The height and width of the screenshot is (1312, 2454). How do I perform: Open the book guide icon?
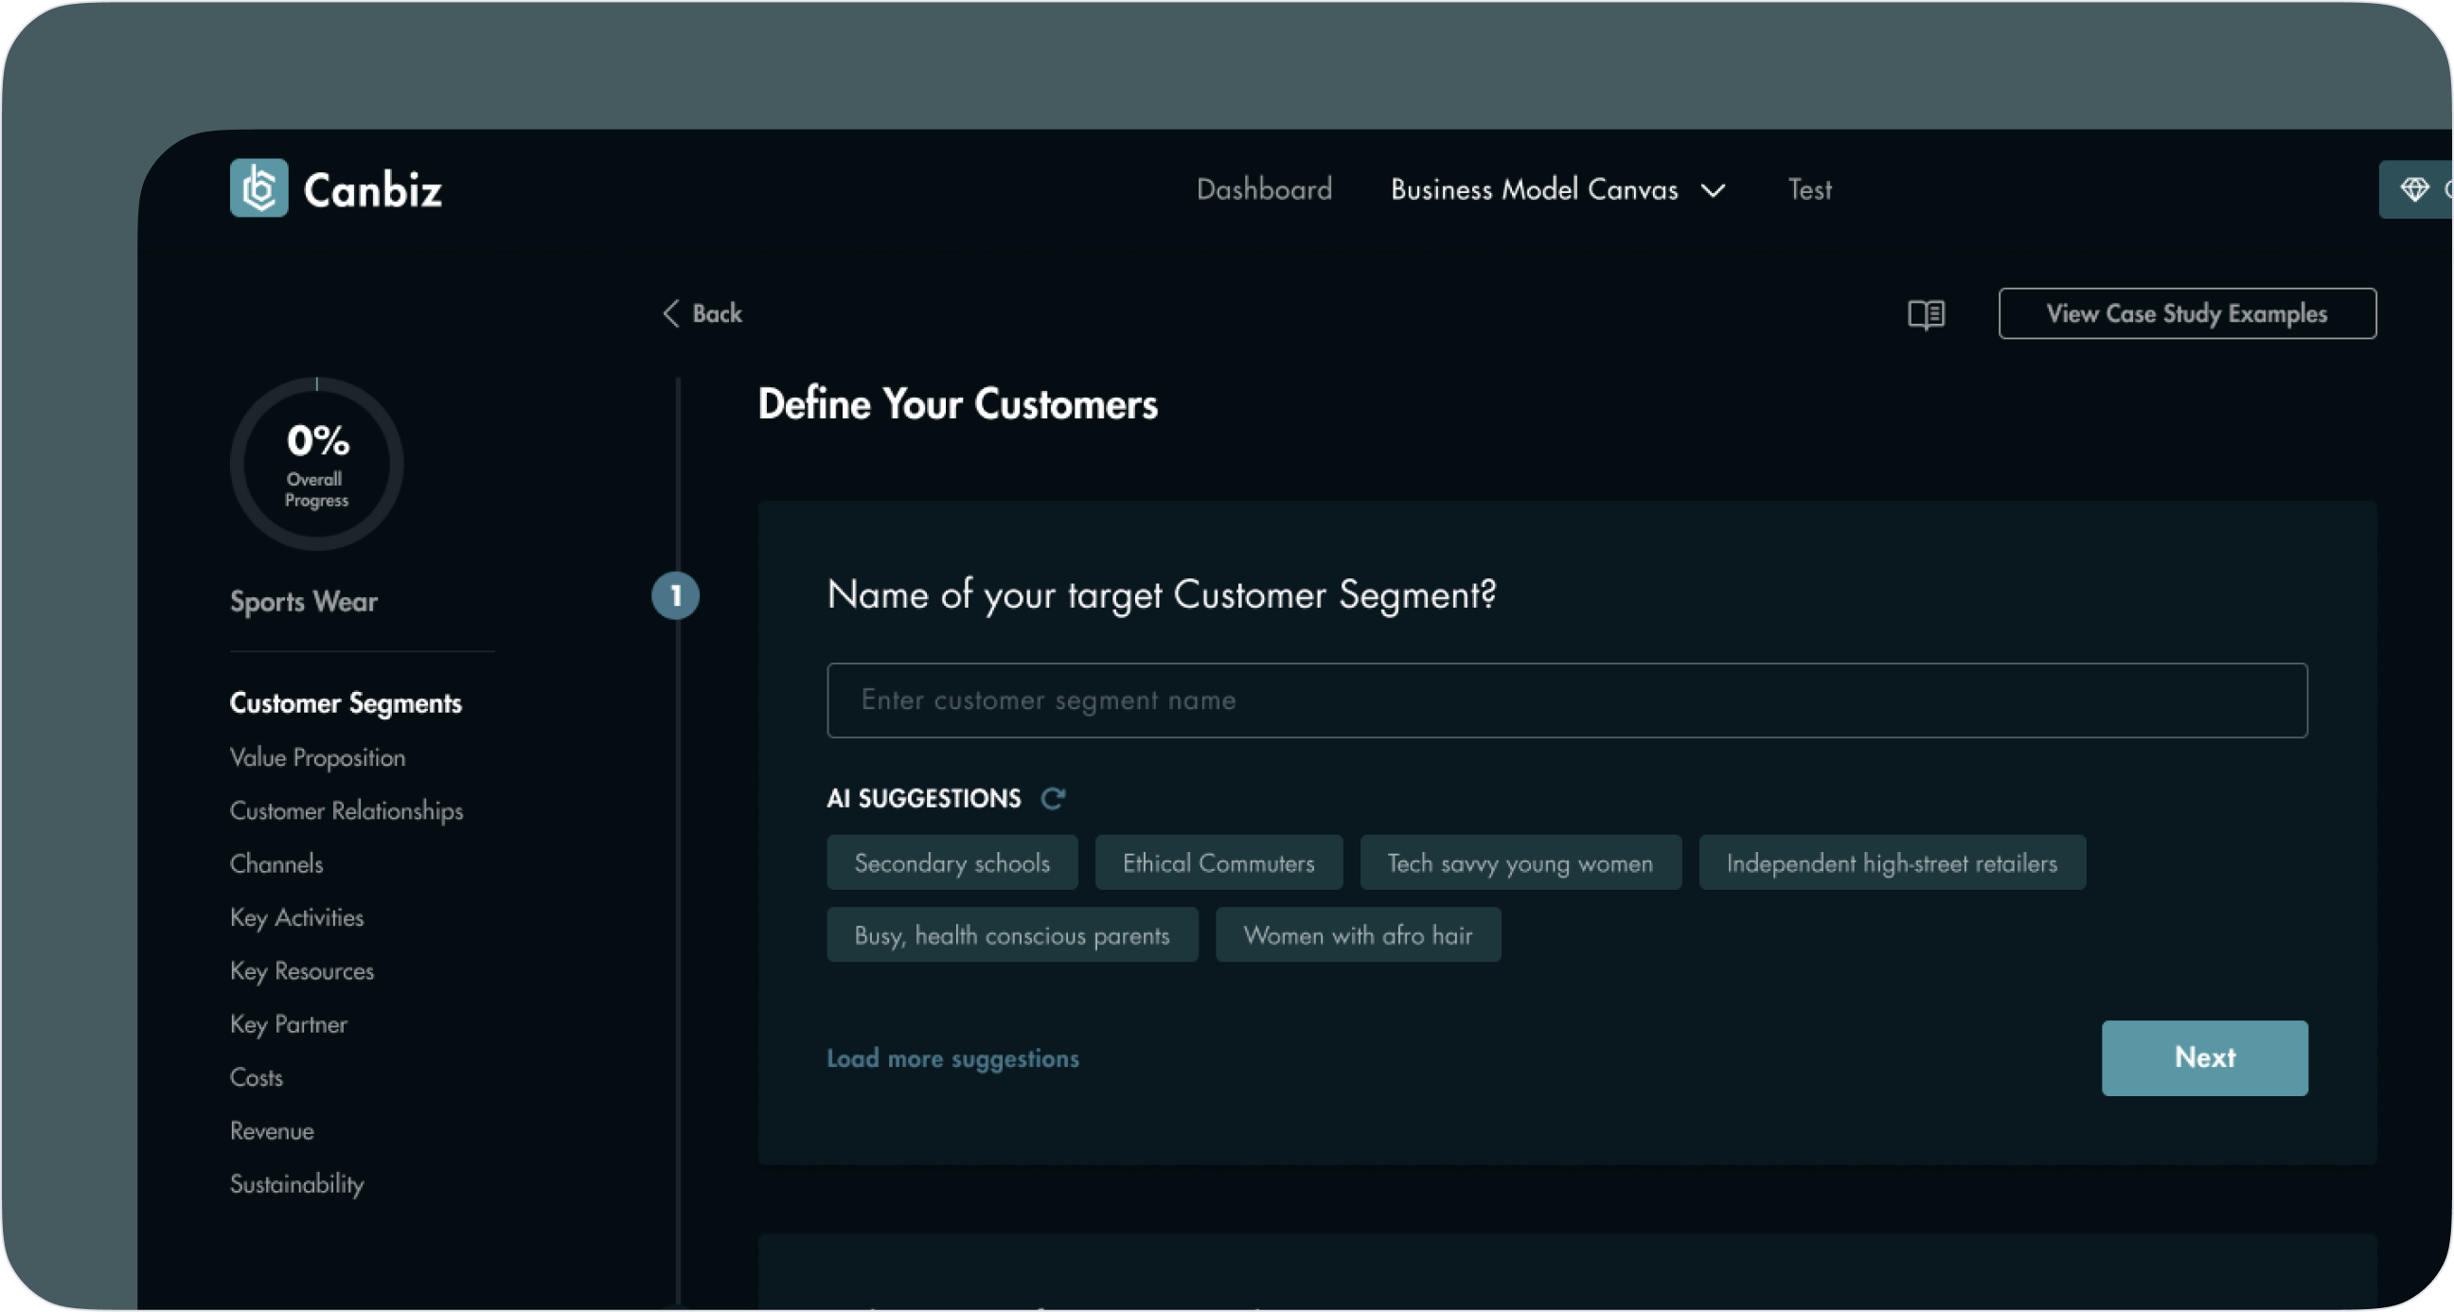click(1926, 313)
